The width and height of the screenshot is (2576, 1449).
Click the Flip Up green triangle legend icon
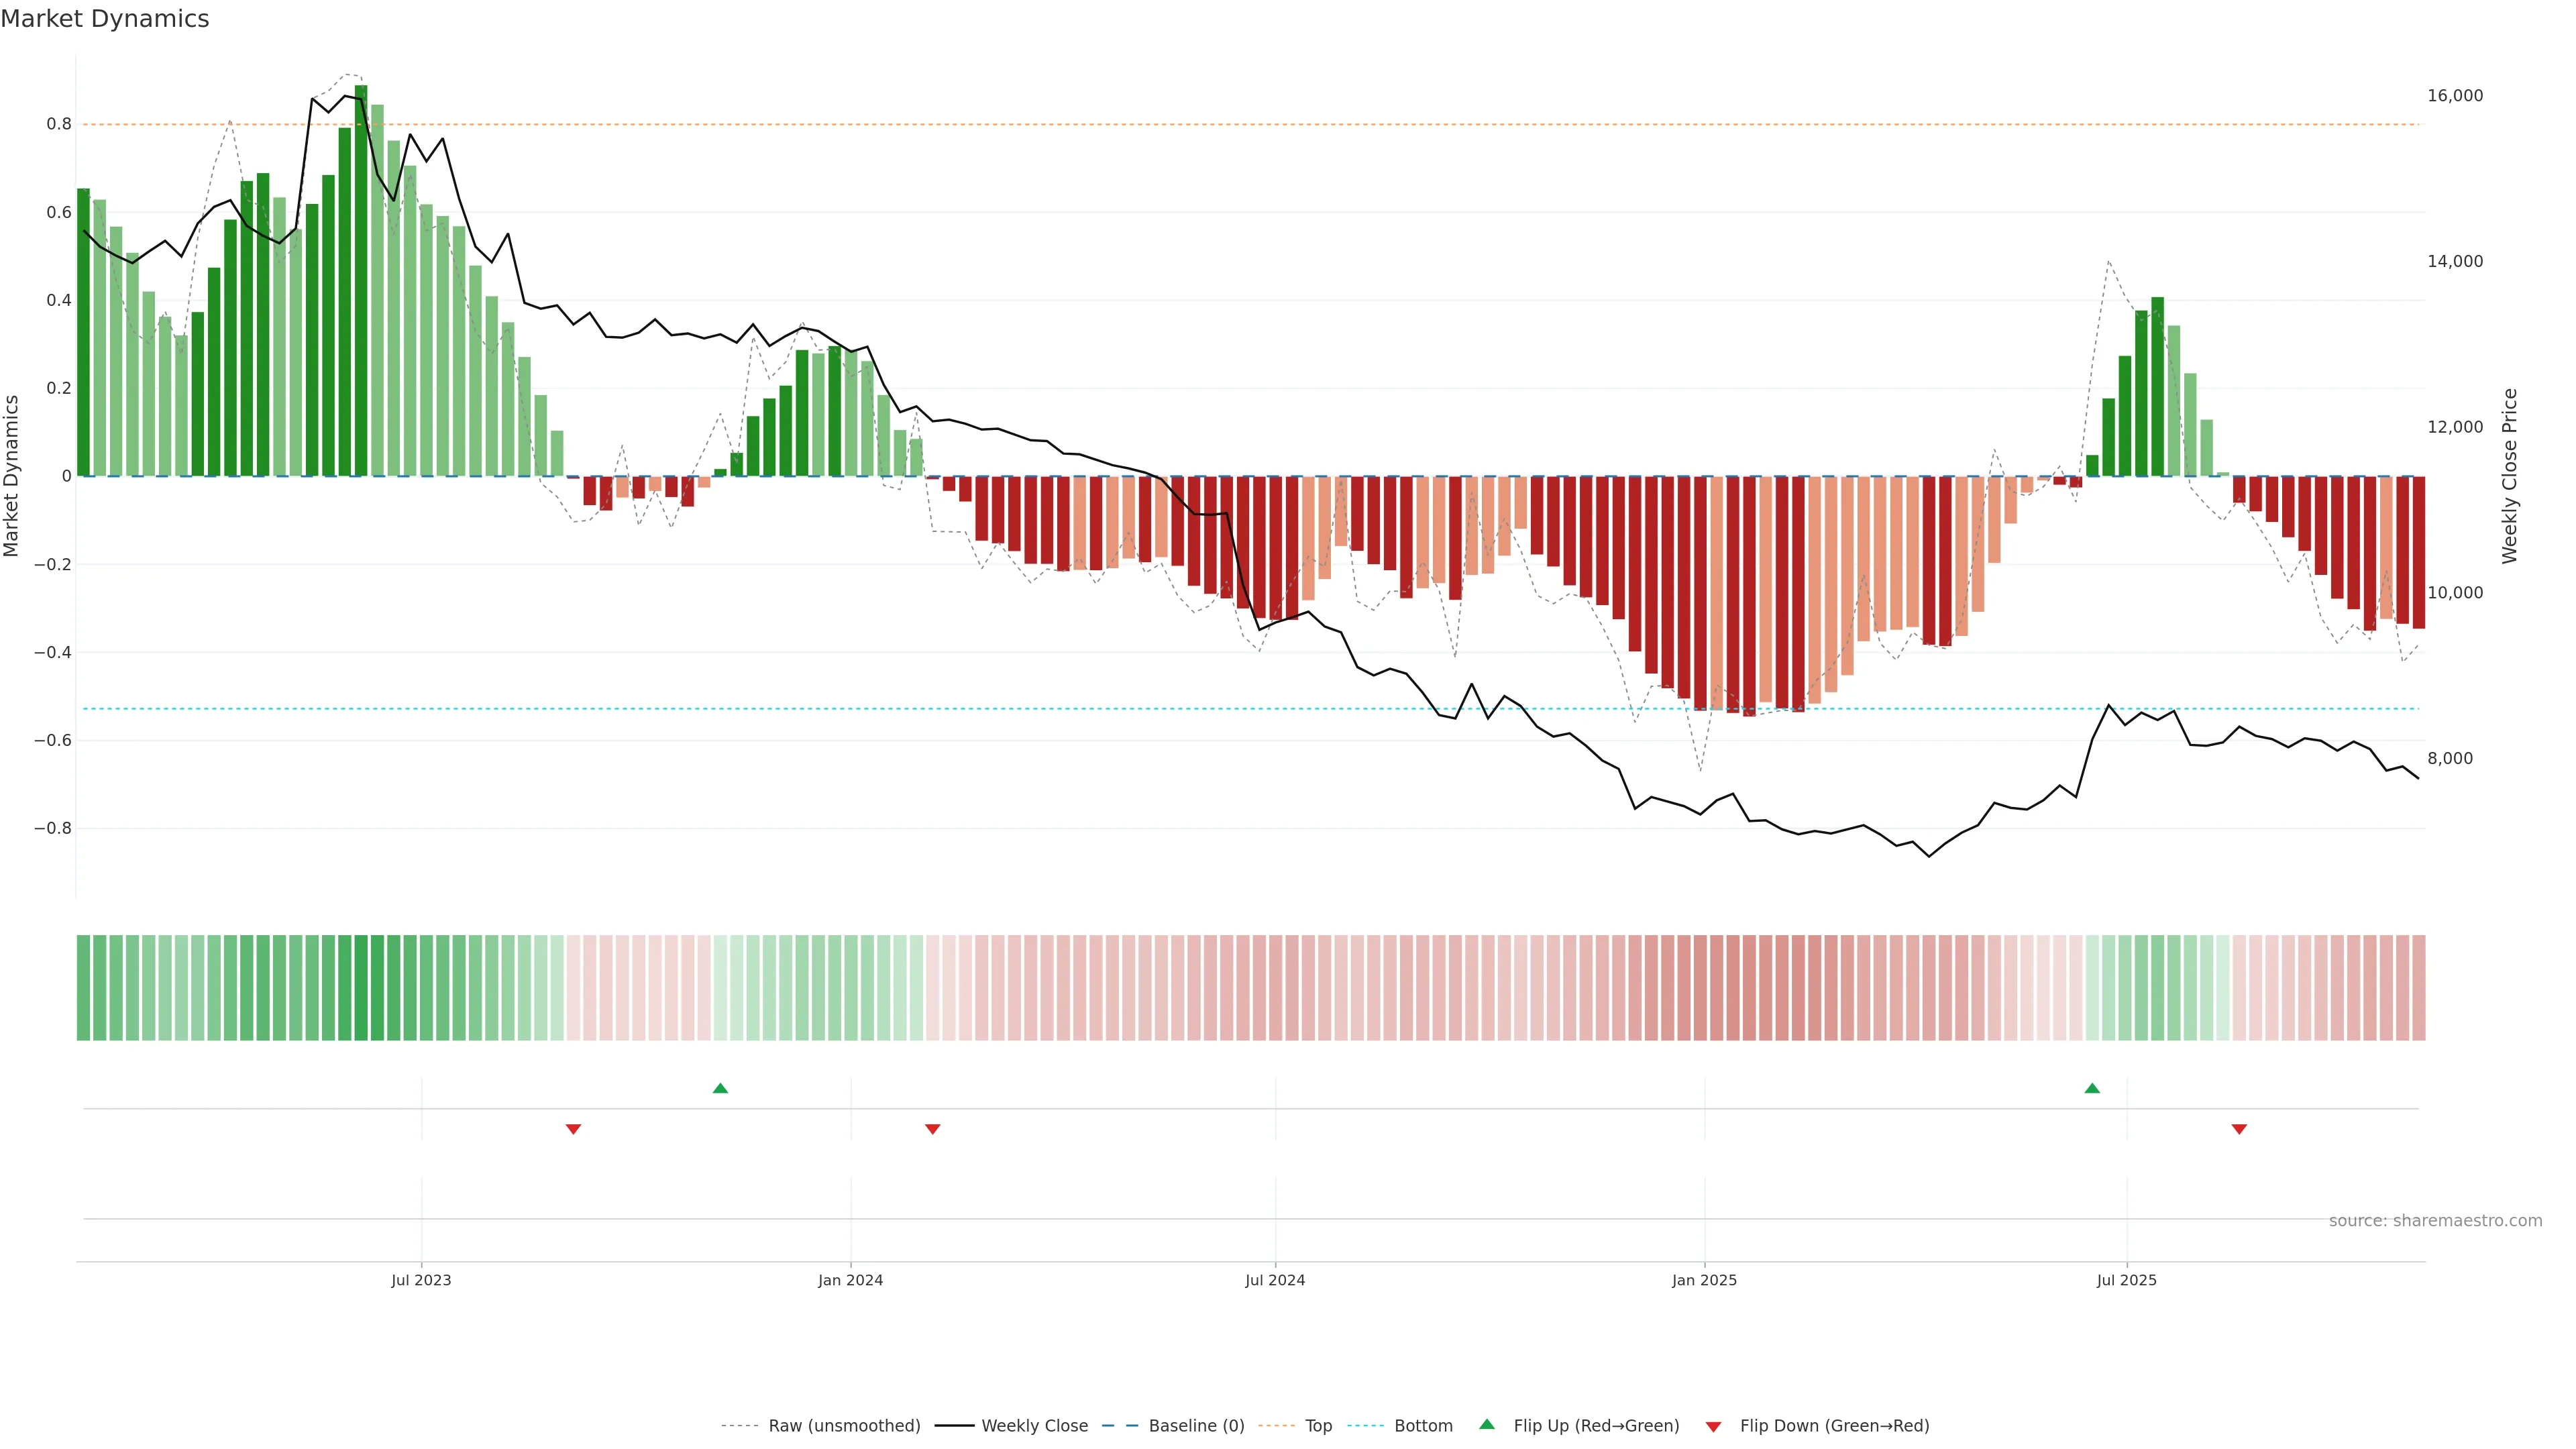point(1487,1424)
